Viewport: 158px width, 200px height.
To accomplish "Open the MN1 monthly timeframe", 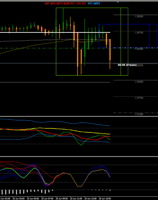I will pyautogui.click(x=97, y=4).
